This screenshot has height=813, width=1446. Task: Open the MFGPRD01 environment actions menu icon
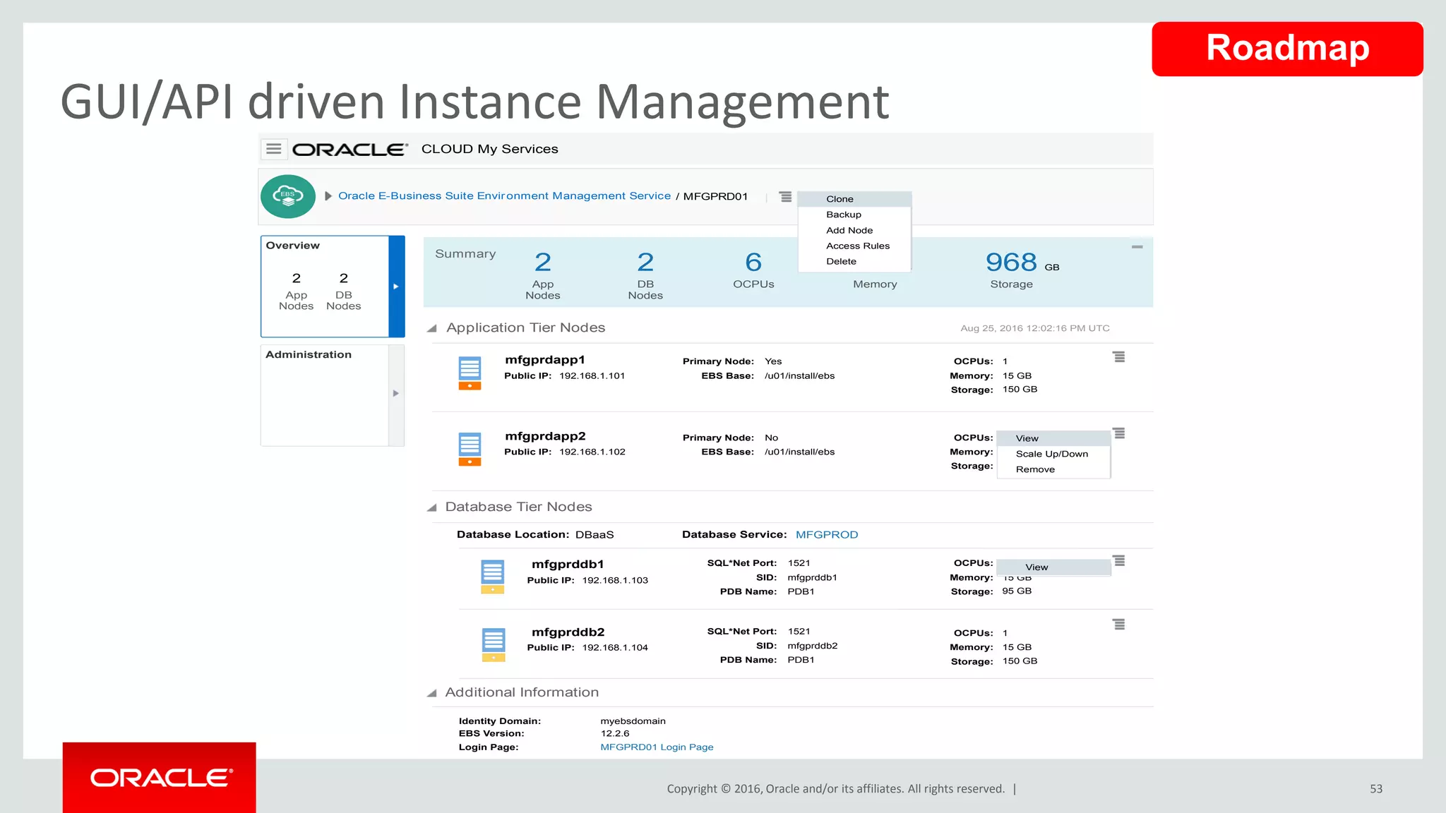pos(785,196)
